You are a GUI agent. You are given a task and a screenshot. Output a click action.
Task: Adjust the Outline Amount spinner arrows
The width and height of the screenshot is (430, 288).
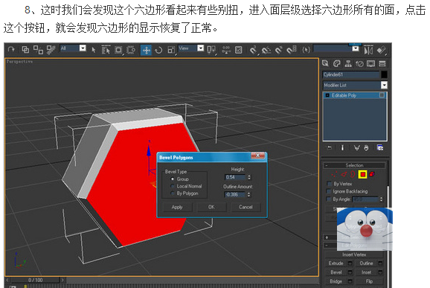click(249, 194)
